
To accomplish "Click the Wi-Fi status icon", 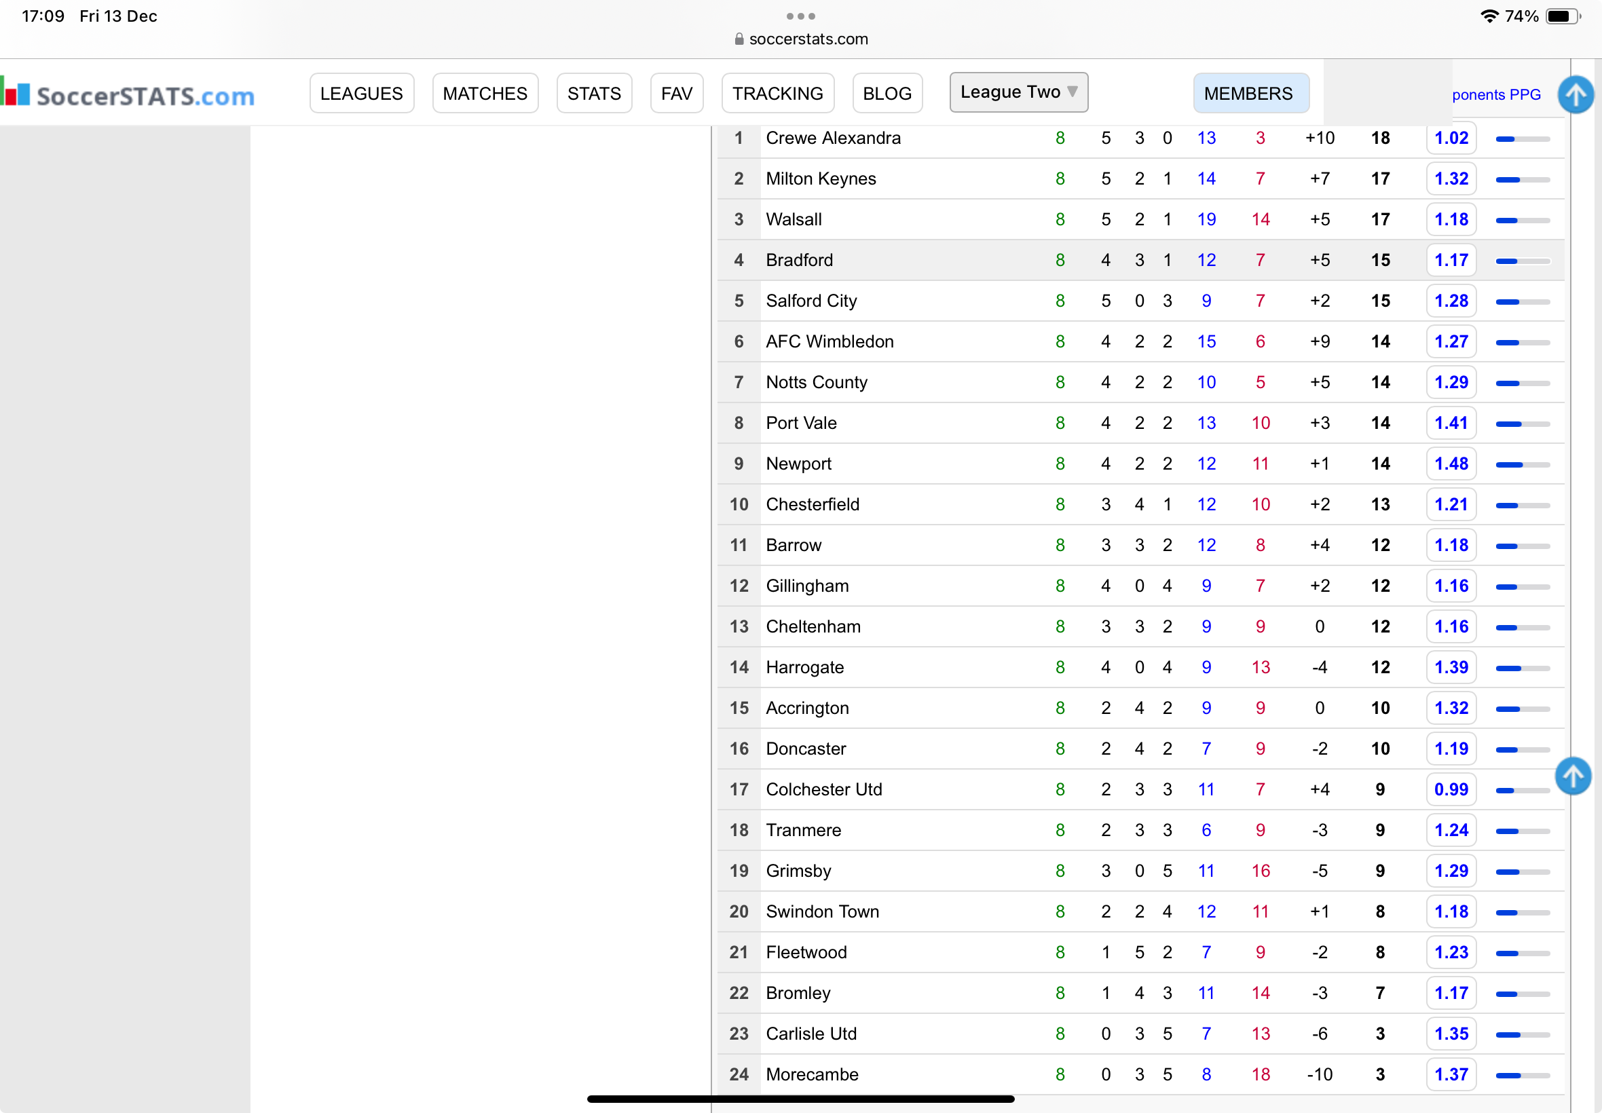I will pyautogui.click(x=1489, y=16).
